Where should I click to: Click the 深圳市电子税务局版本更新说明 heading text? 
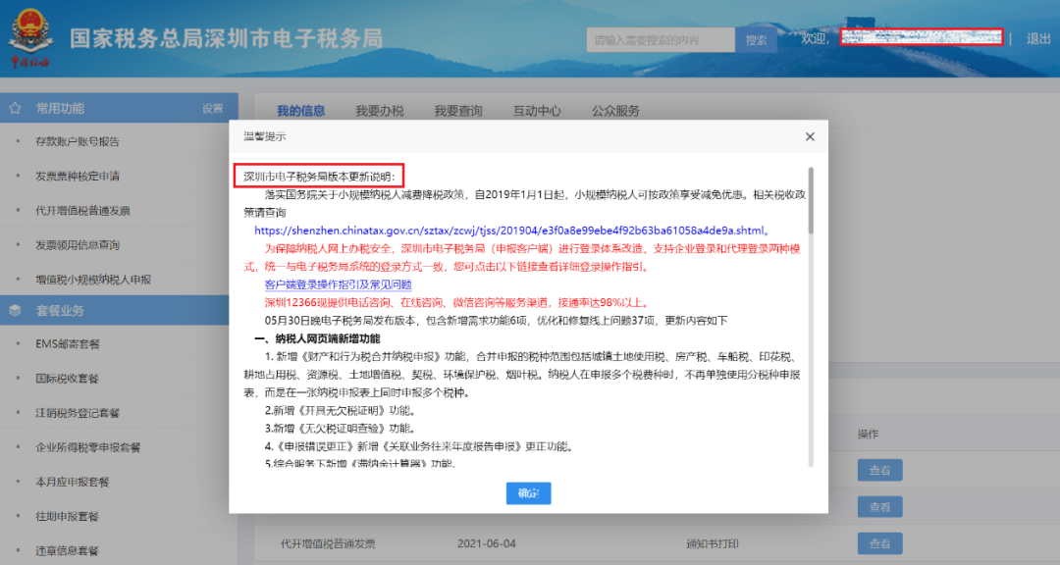click(319, 177)
